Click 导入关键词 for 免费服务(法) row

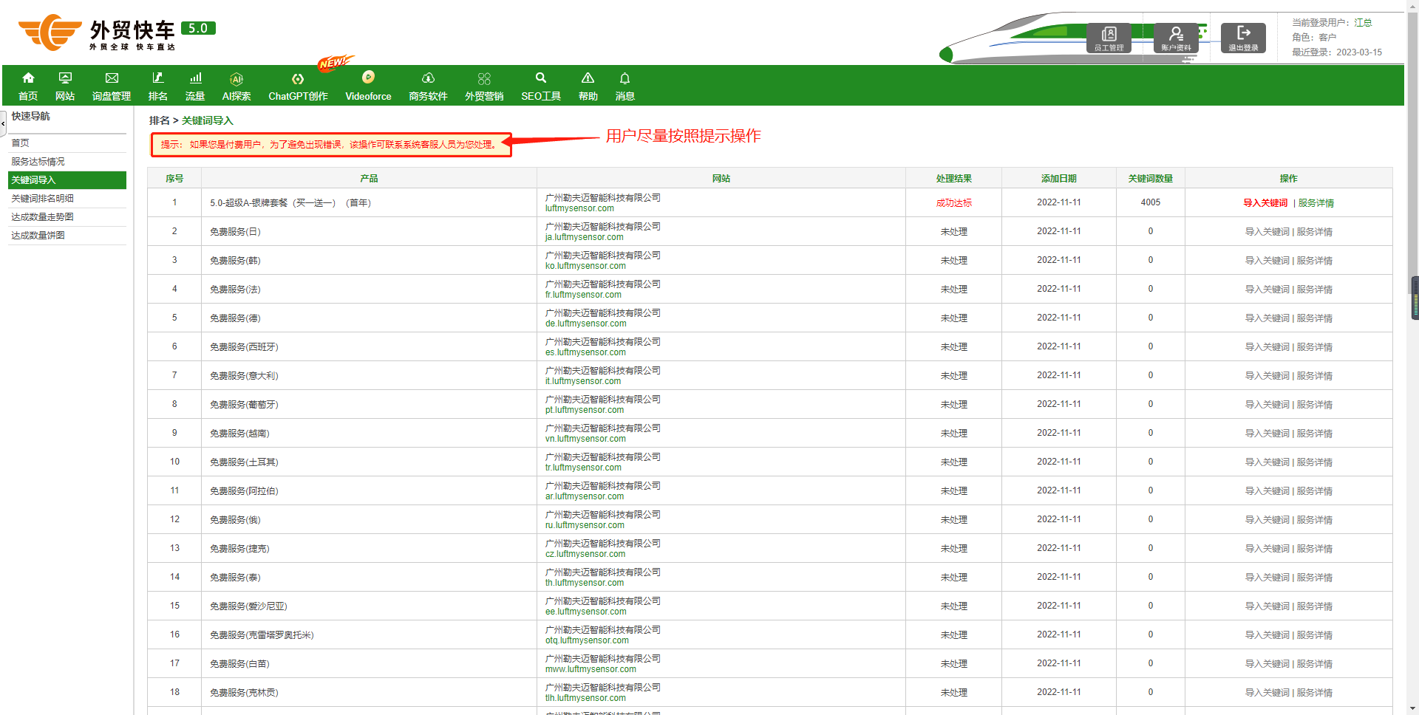(1267, 290)
